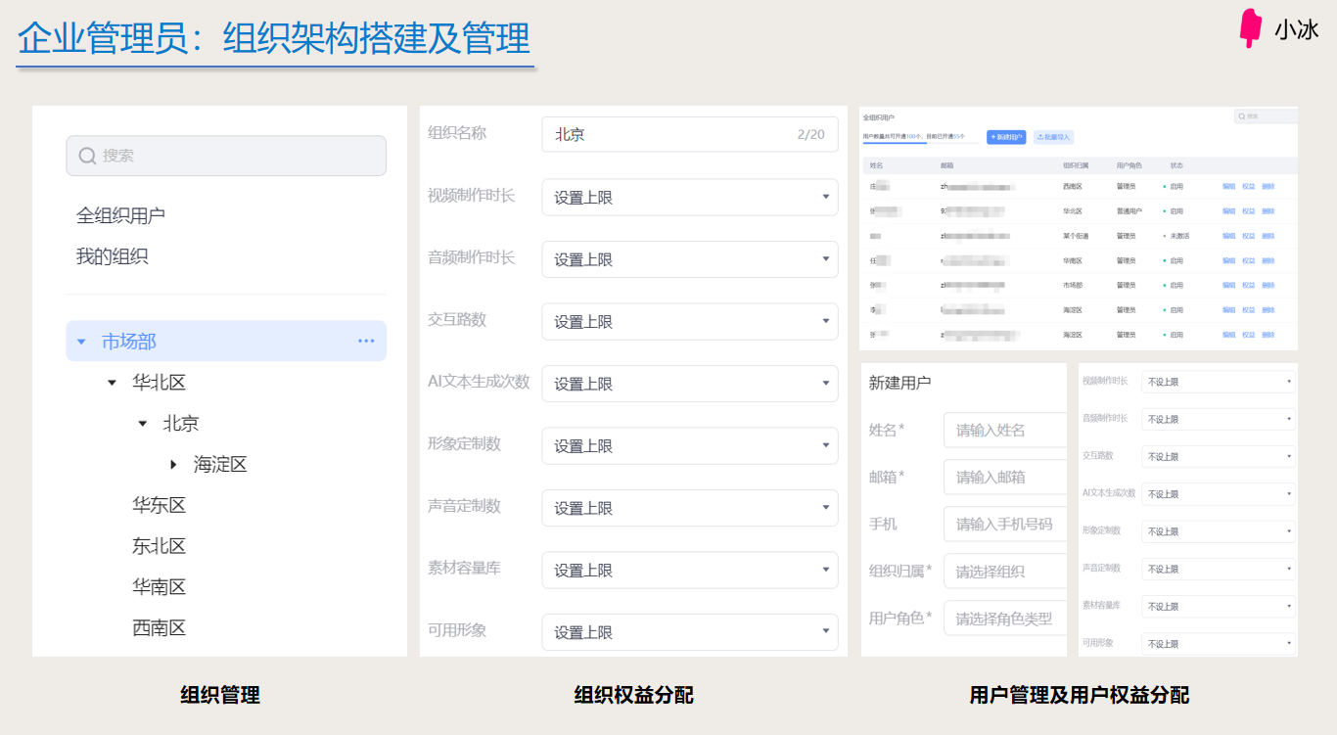Click the magnifier icon in the organization search box
Viewport: 1337px width, 735px height.
(87, 156)
